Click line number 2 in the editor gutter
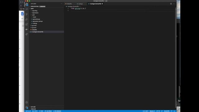This screenshot has height=112, width=199. (68, 10)
